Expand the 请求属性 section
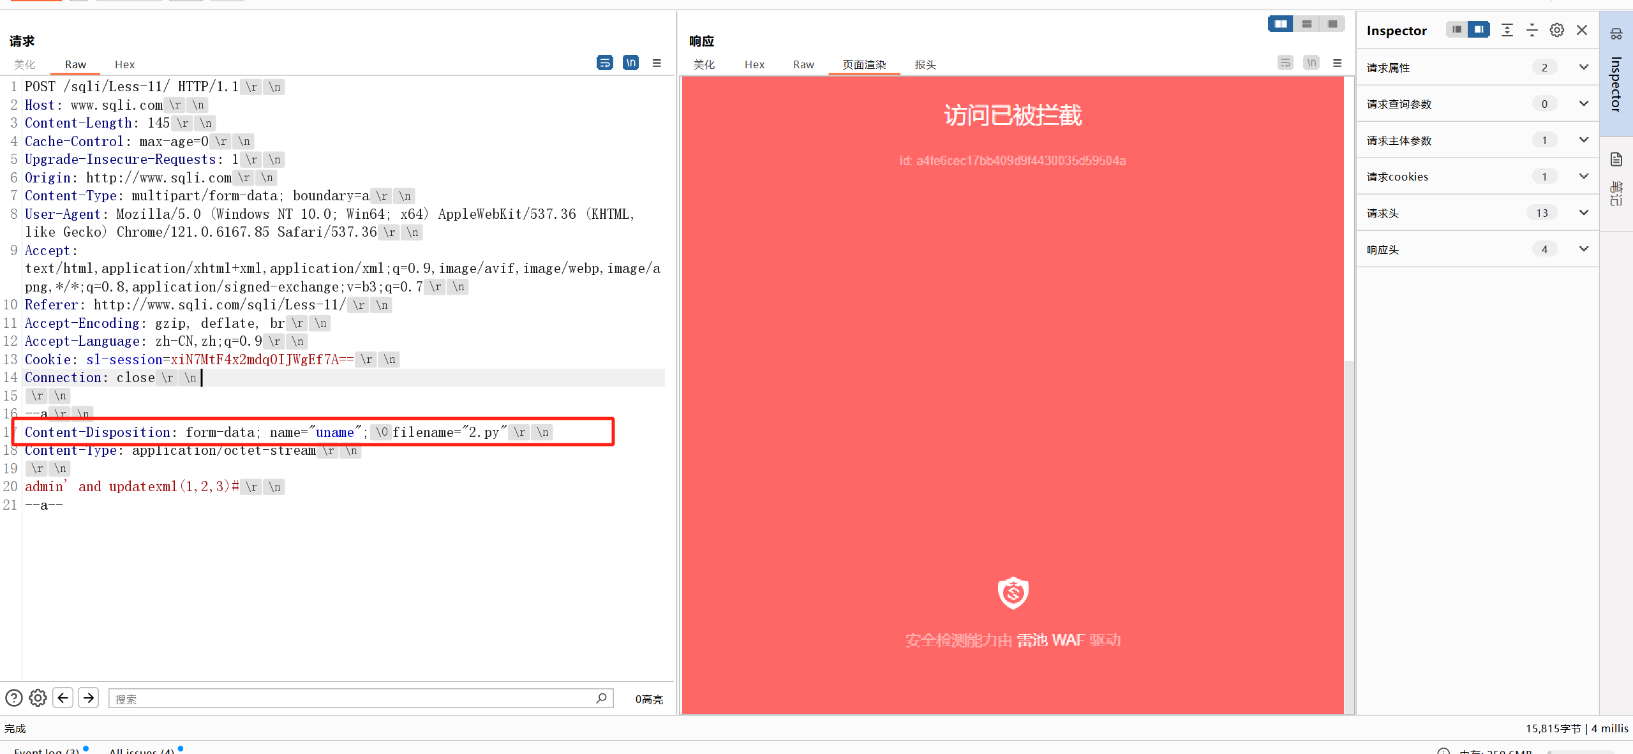Image resolution: width=1633 pixels, height=754 pixels. click(x=1583, y=67)
